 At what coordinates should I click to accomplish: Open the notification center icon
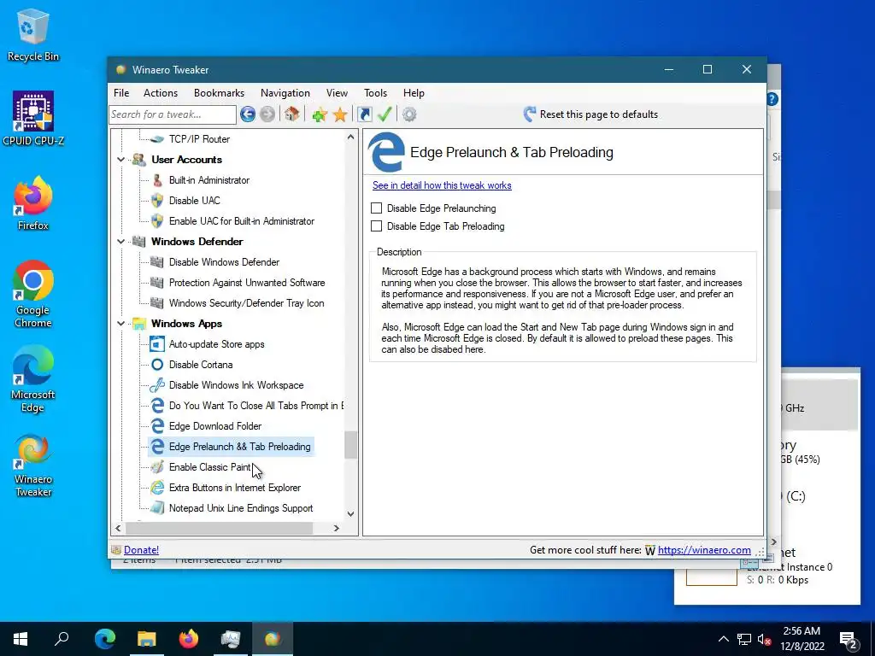click(x=849, y=639)
